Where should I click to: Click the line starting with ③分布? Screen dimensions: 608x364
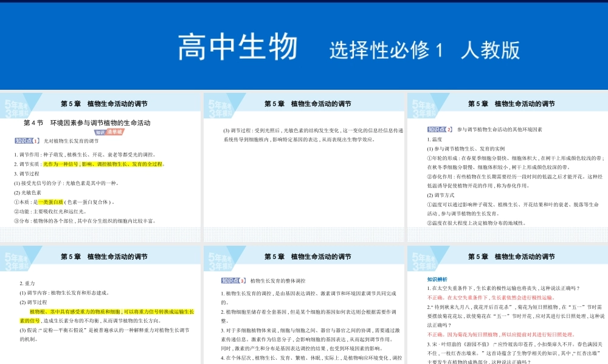85,221
